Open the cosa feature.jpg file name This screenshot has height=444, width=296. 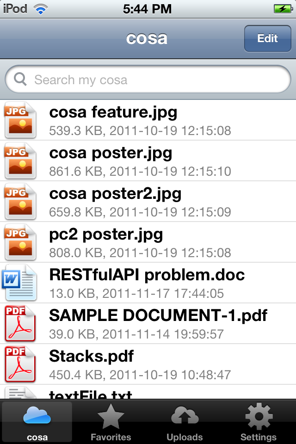[x=113, y=112]
